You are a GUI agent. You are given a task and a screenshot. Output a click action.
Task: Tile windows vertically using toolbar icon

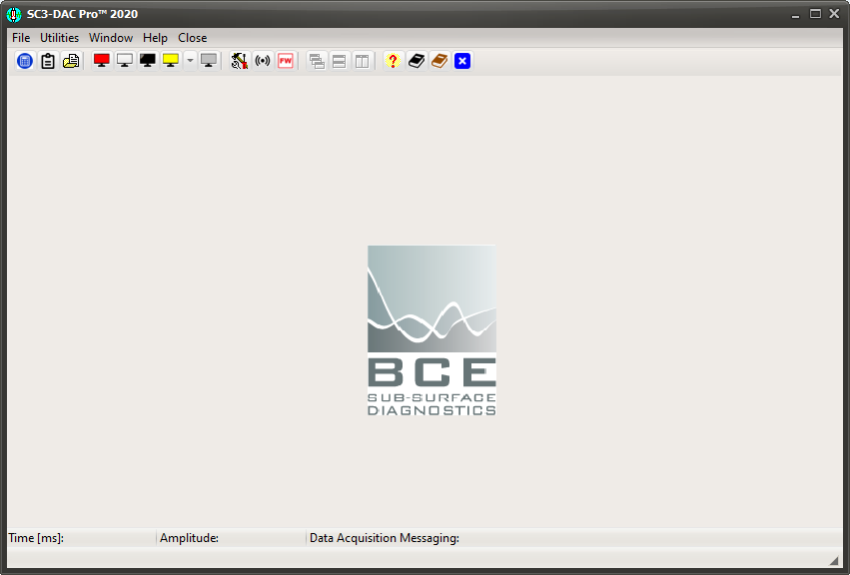click(x=363, y=61)
